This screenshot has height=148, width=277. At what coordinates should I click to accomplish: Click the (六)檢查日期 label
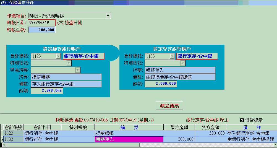pyautogui.click(x=70, y=23)
